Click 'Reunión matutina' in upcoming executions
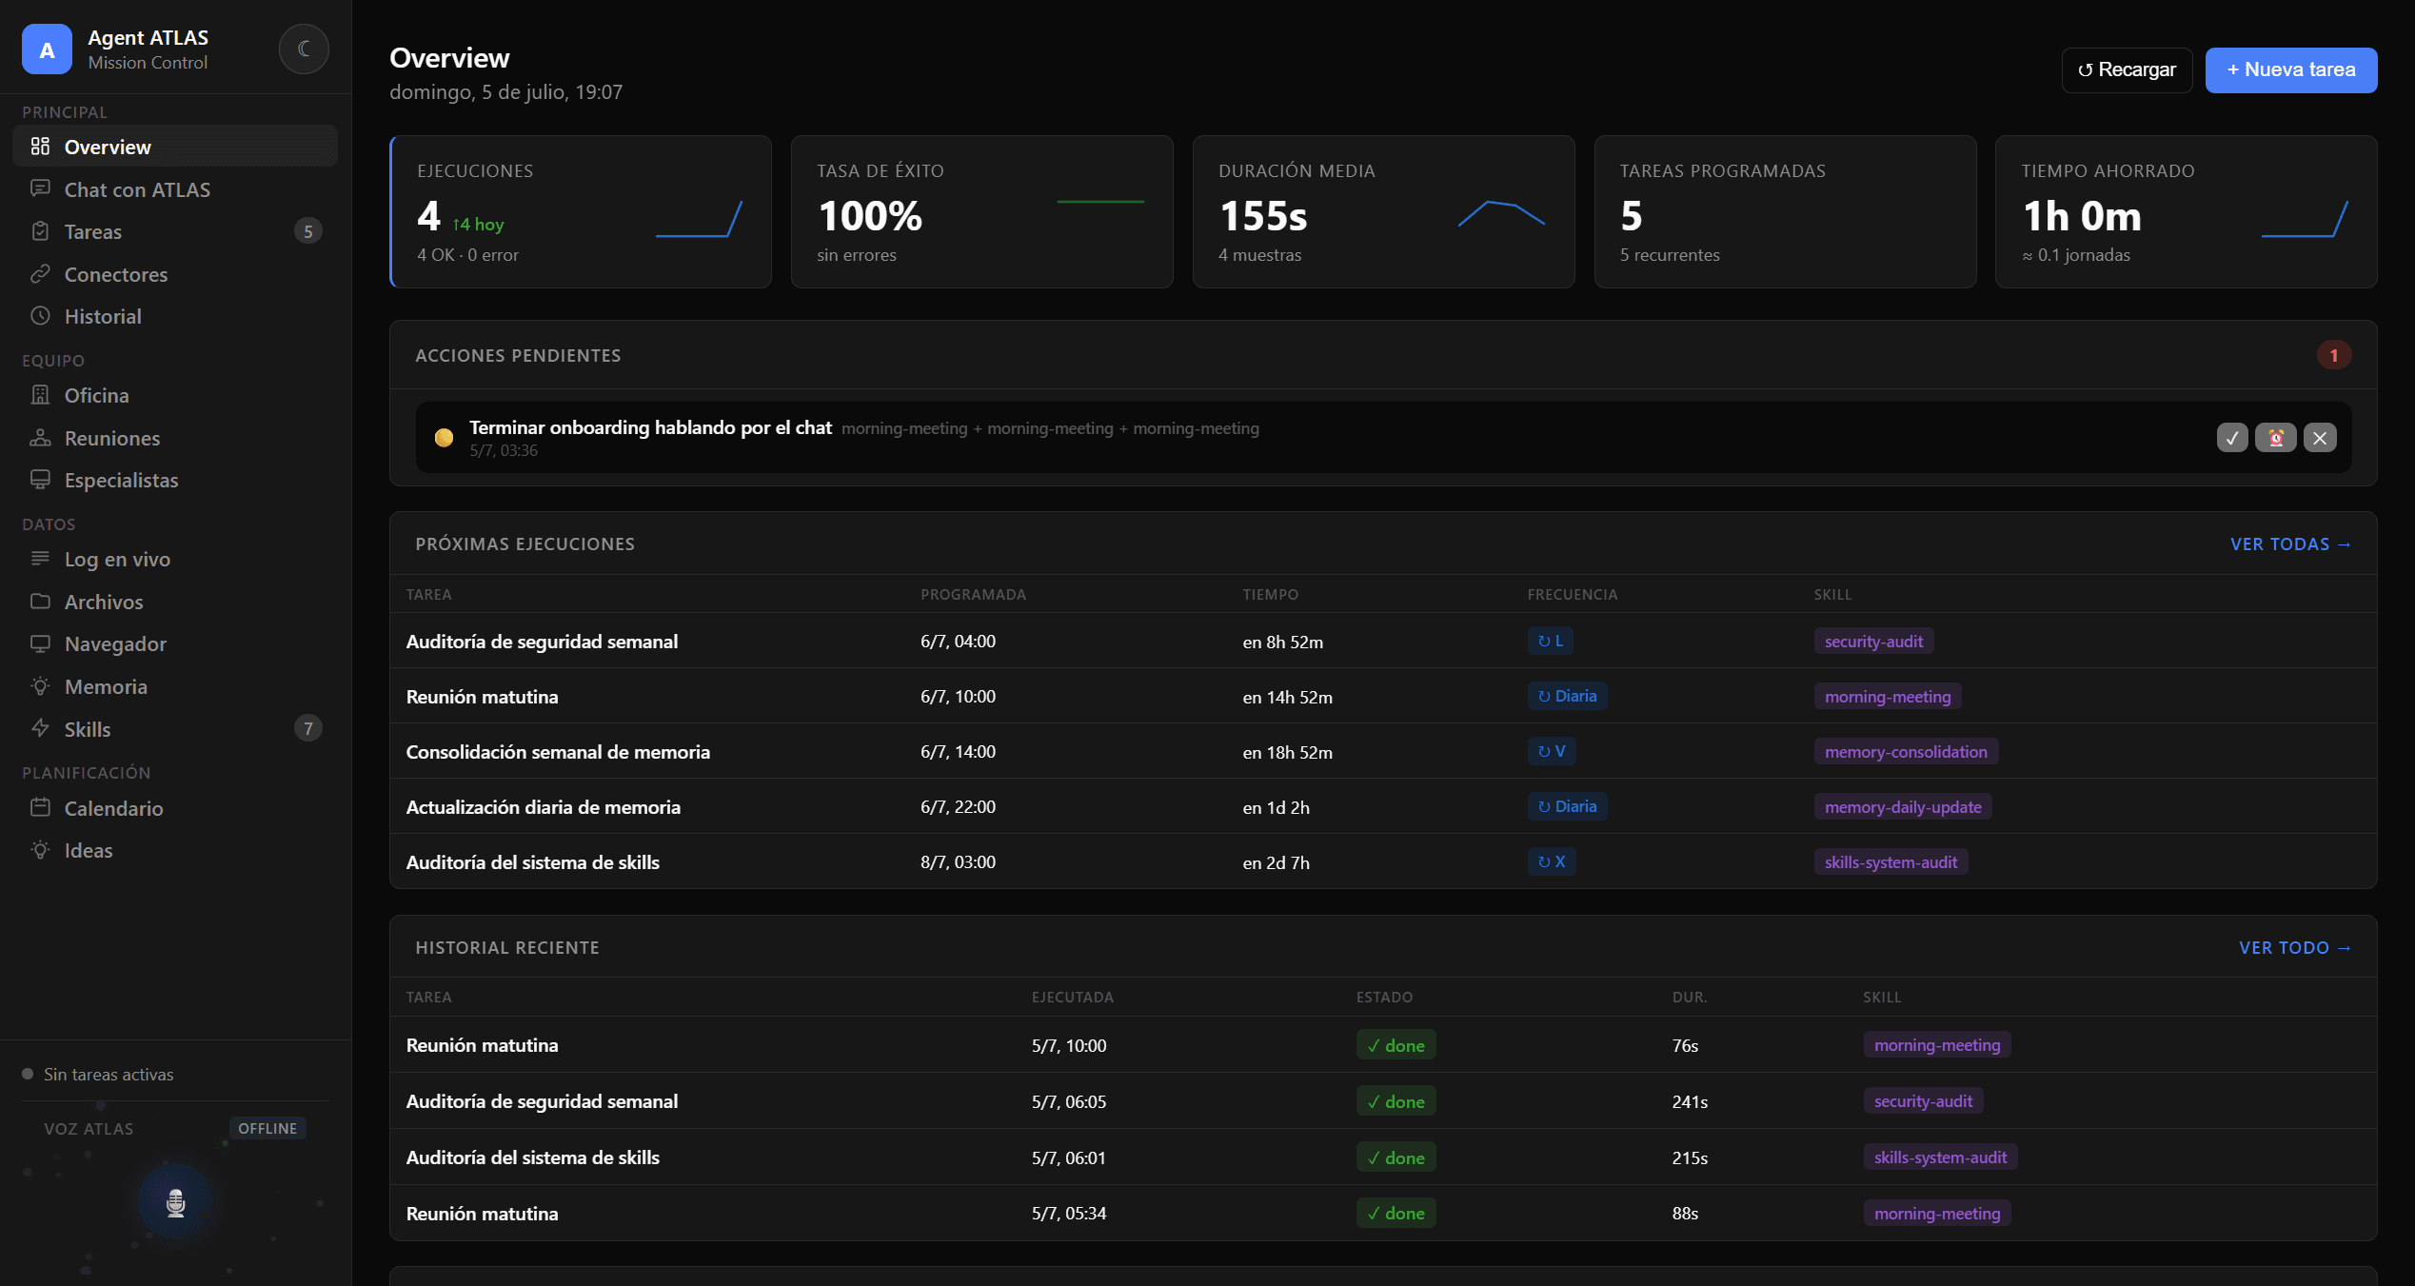Screen dimensions: 2415x1286 tap(482, 697)
